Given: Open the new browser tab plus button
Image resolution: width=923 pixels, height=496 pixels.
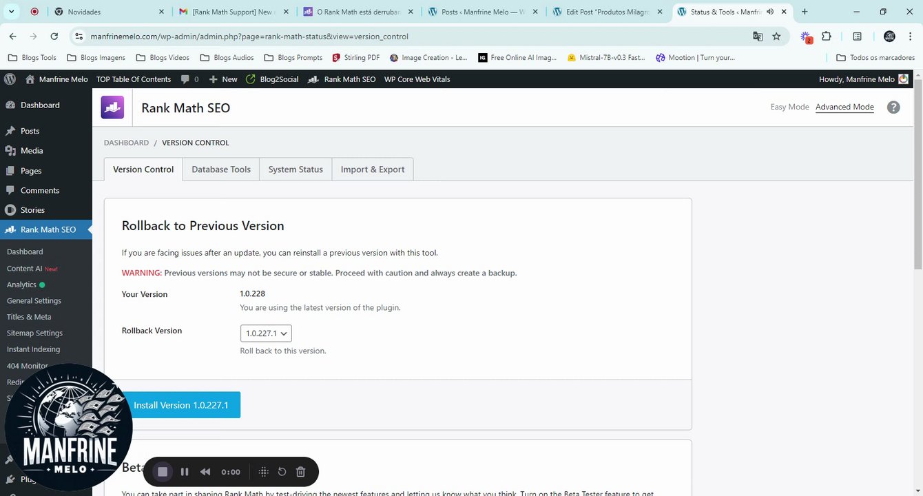Looking at the screenshot, I should click(805, 12).
